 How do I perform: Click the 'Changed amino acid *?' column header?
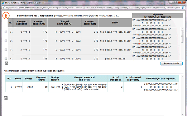[x=64, y=23]
